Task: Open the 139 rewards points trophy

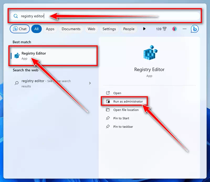Action: tap(161, 29)
